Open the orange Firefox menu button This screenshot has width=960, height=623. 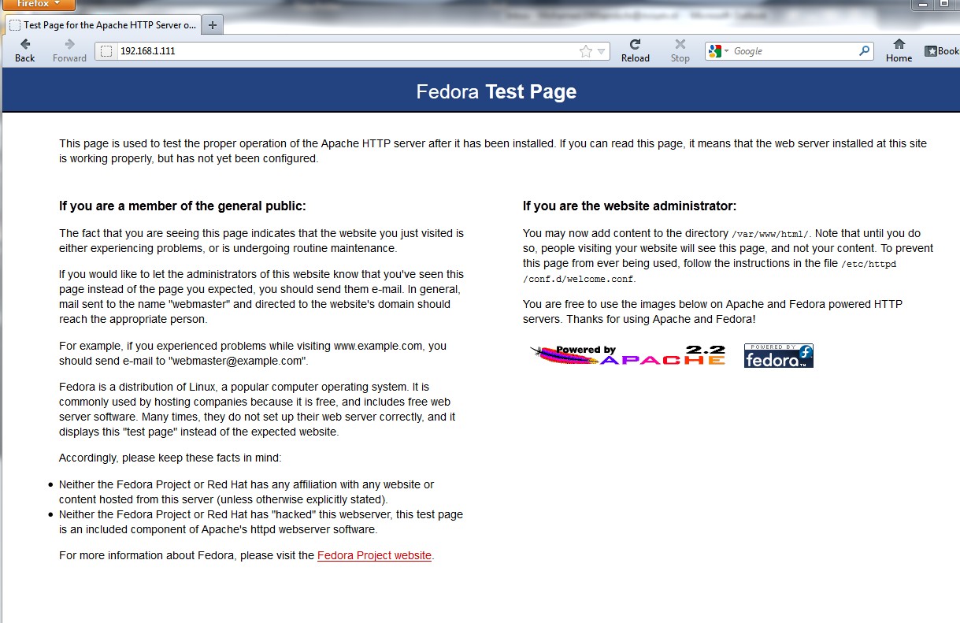point(38,5)
